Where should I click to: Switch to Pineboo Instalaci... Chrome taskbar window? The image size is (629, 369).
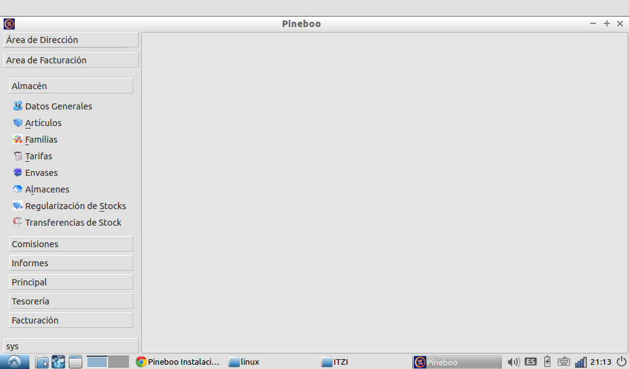pos(178,362)
